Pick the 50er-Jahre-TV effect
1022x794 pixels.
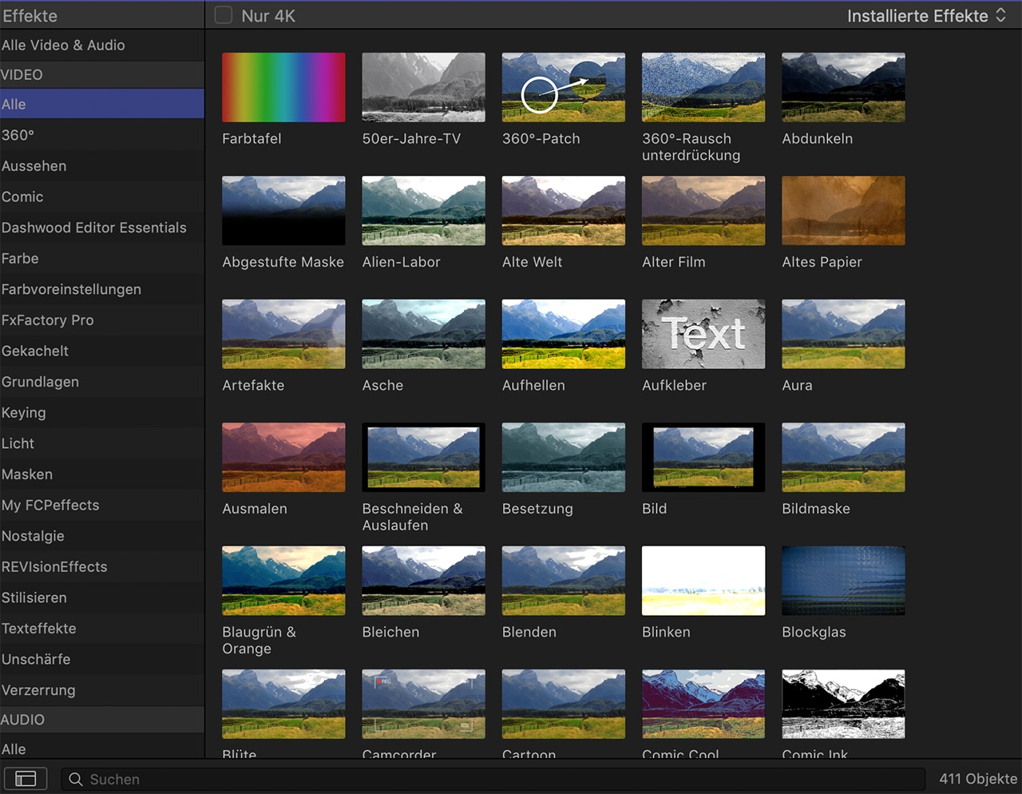point(423,88)
